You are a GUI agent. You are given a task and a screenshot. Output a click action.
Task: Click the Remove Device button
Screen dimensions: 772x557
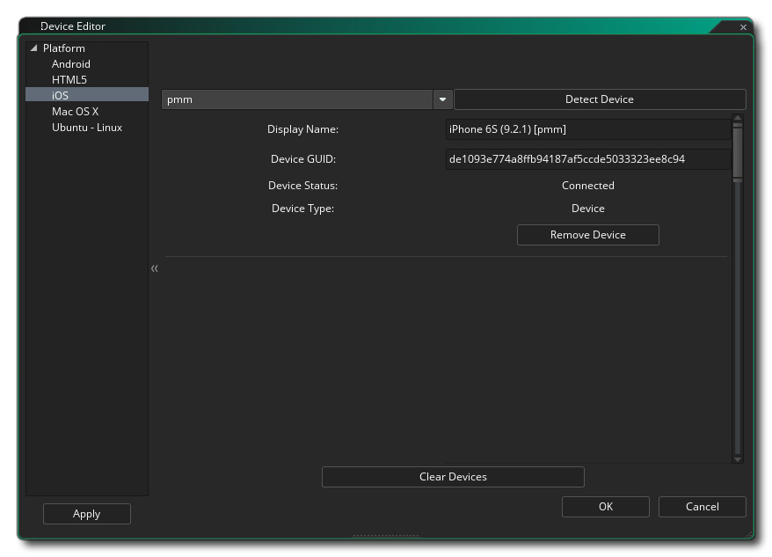coord(587,235)
